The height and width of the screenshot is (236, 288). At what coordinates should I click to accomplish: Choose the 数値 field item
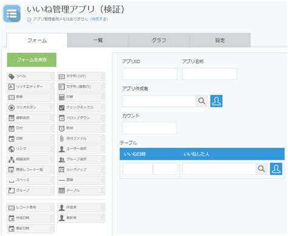click(30, 97)
